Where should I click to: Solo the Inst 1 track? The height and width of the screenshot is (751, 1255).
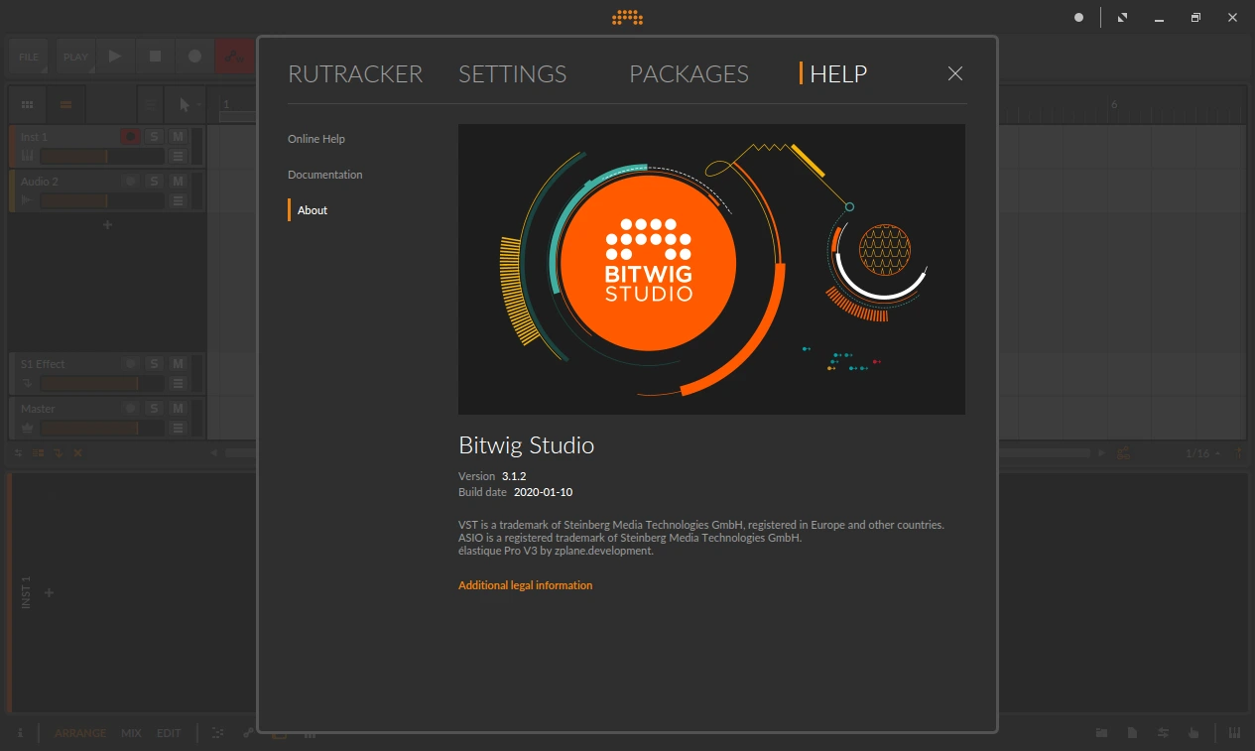point(154,136)
